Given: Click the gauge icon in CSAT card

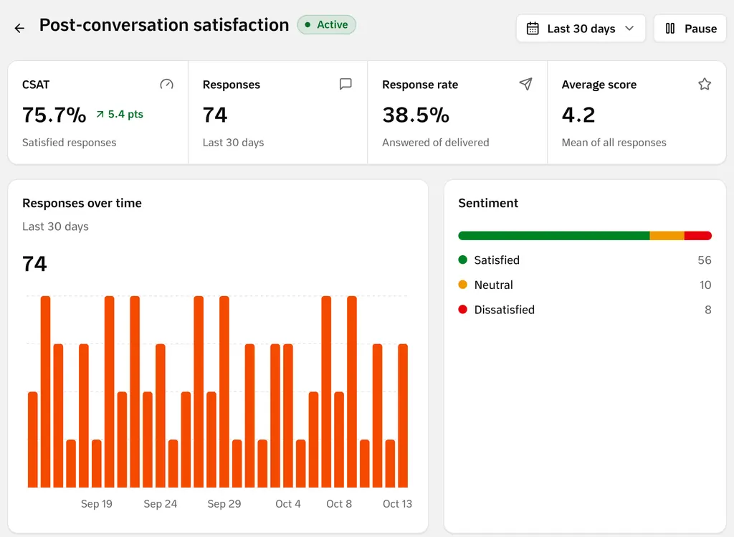Looking at the screenshot, I should tap(166, 85).
